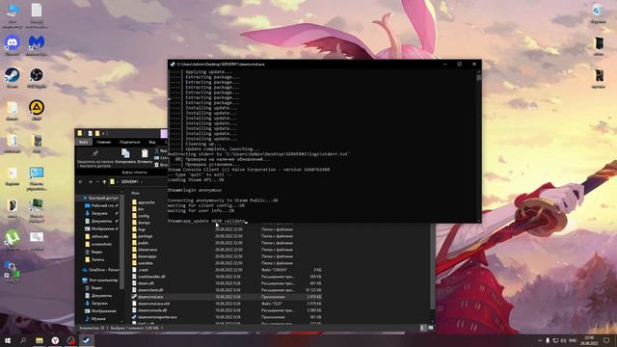
Task: Show hidden tray icons chevron
Action: [540, 340]
